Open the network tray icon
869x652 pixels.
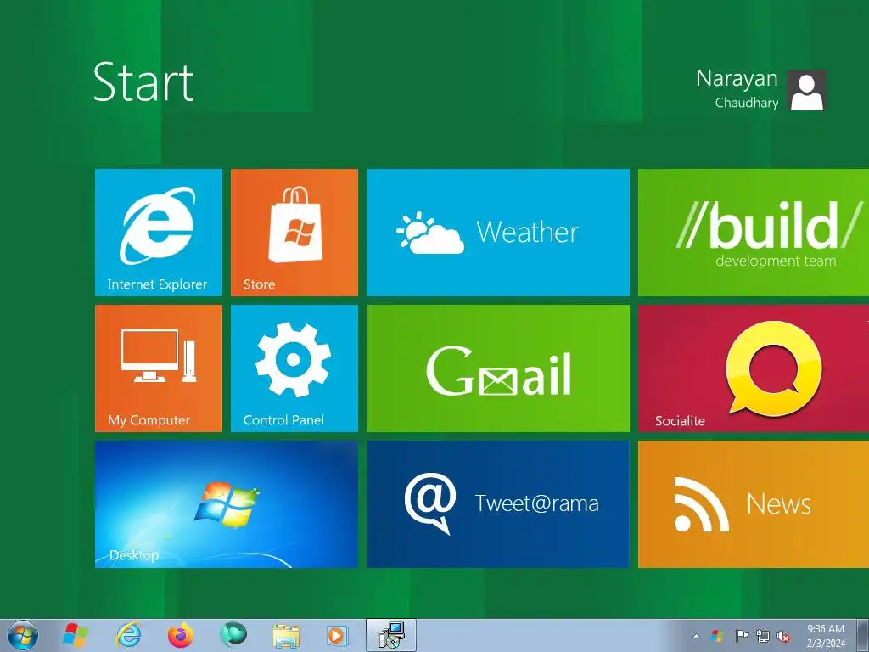pos(763,636)
